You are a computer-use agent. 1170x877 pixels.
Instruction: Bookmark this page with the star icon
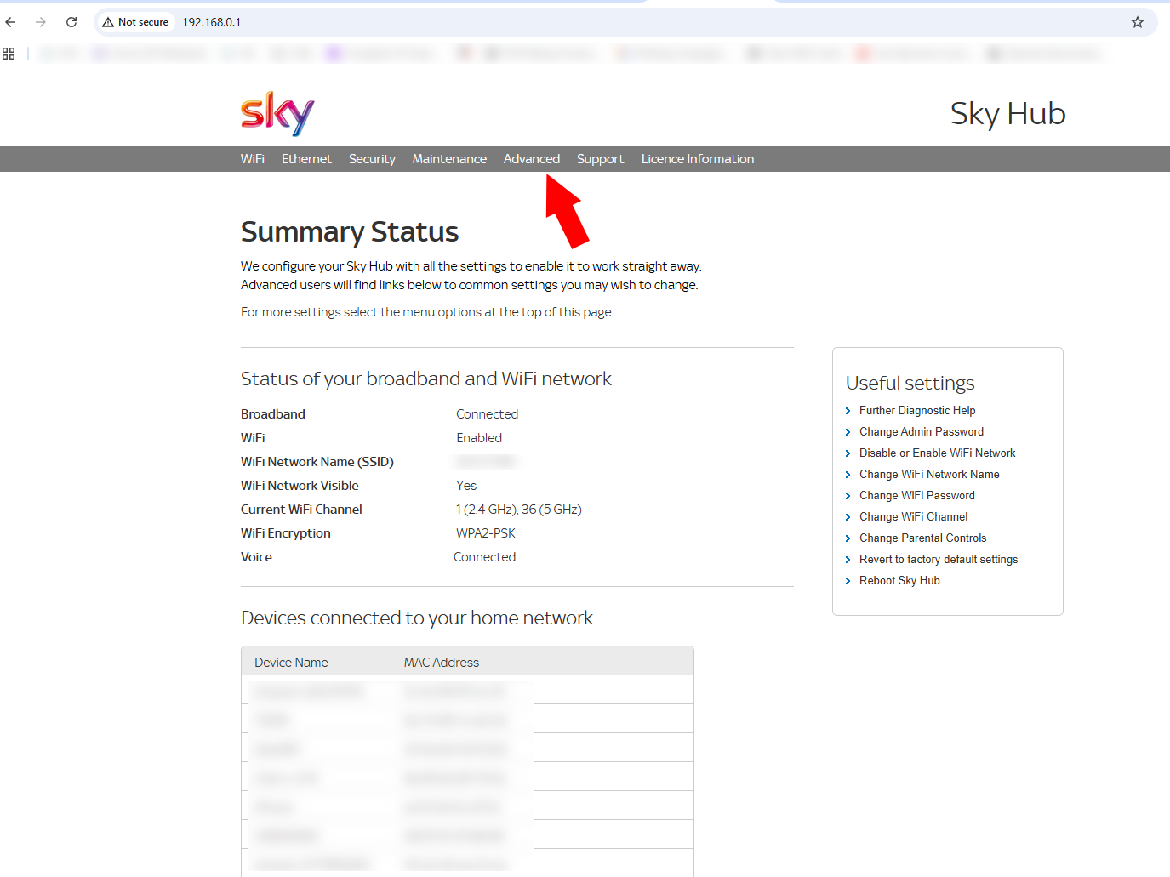pos(1137,22)
